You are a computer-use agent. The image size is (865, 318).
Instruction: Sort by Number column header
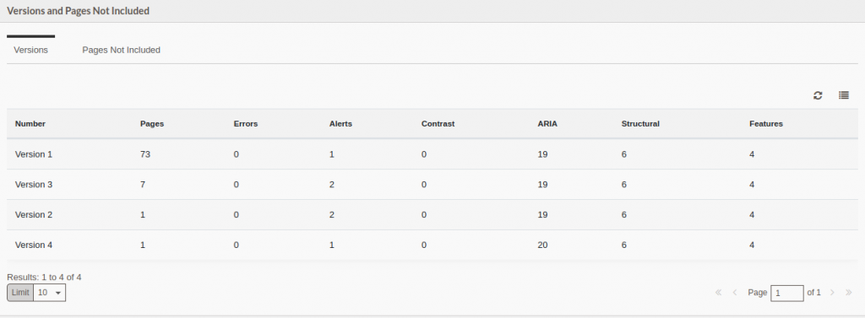[x=30, y=123]
